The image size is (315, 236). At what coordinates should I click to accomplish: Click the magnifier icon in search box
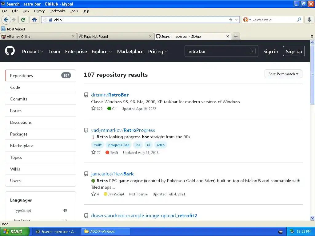click(299, 20)
